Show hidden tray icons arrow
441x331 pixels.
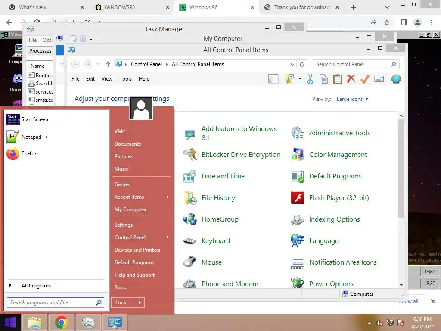(x=369, y=323)
